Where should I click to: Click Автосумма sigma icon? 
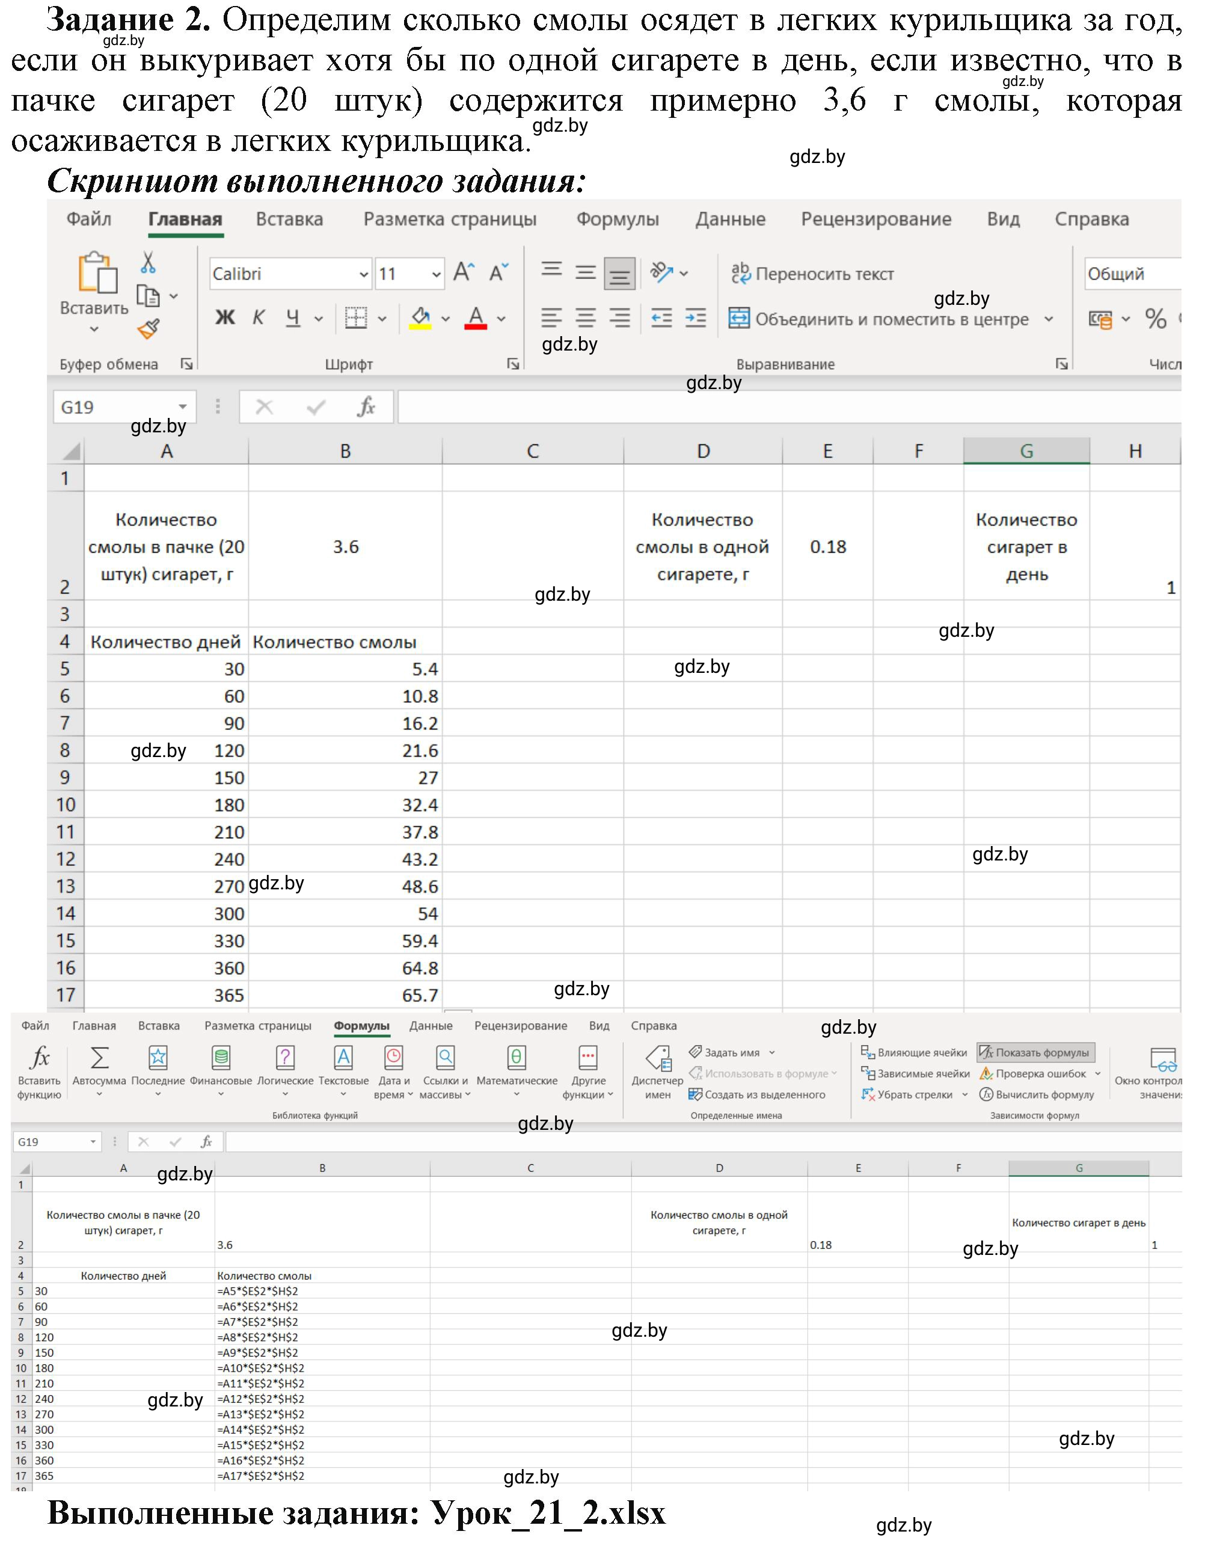tap(99, 1058)
